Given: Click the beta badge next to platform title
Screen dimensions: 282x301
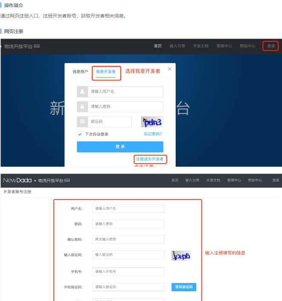Looking at the screenshot, I should (37, 46).
